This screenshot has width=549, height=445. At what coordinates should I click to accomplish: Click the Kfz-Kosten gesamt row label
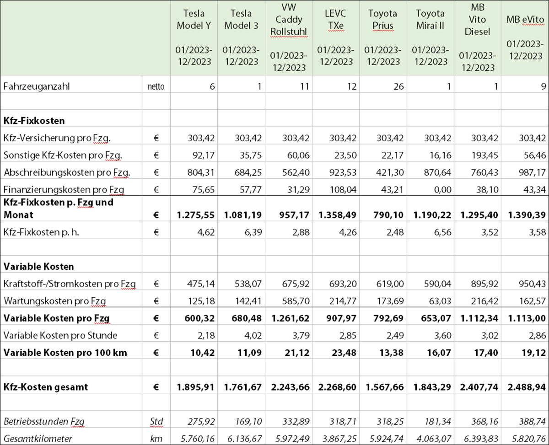pos(45,387)
